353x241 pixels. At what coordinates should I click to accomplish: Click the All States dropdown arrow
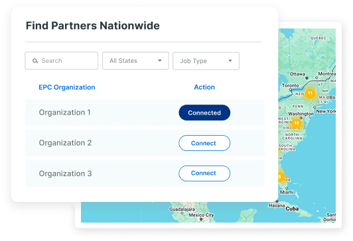tap(160, 60)
